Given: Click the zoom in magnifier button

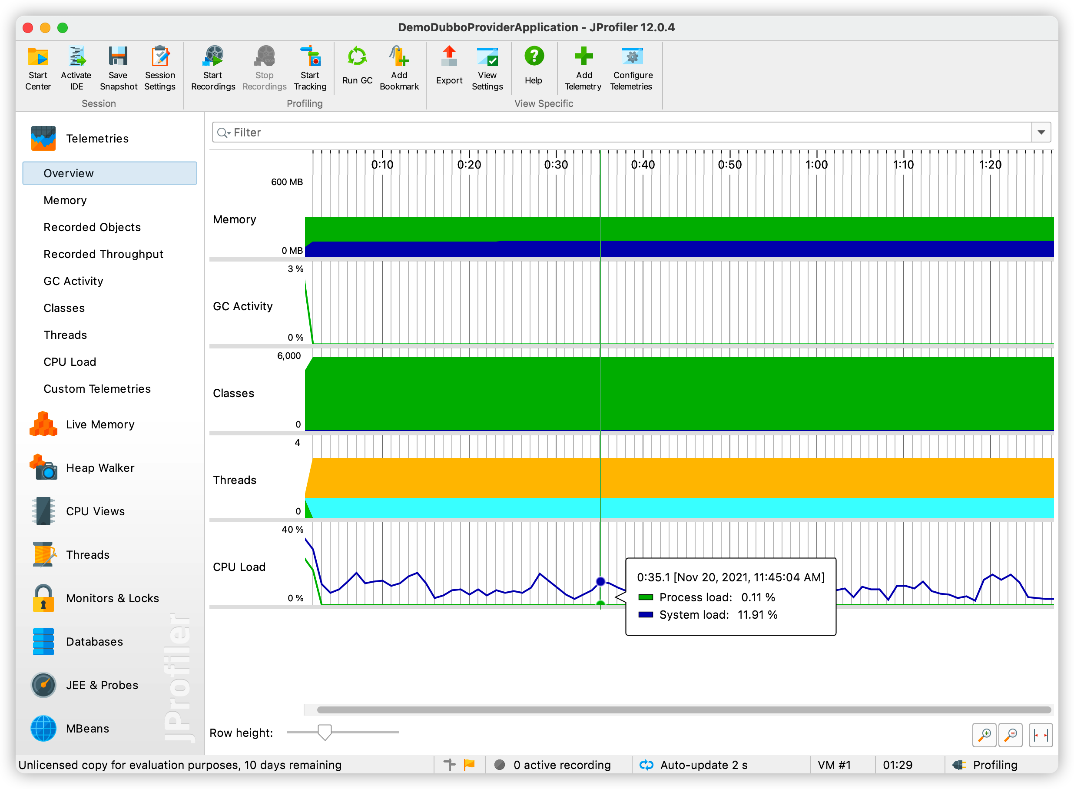Looking at the screenshot, I should [984, 736].
